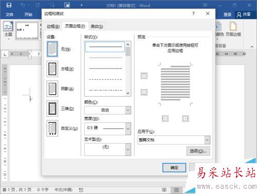
Task: Switch to the Page Border (页面边框) tab
Action: 75,26
